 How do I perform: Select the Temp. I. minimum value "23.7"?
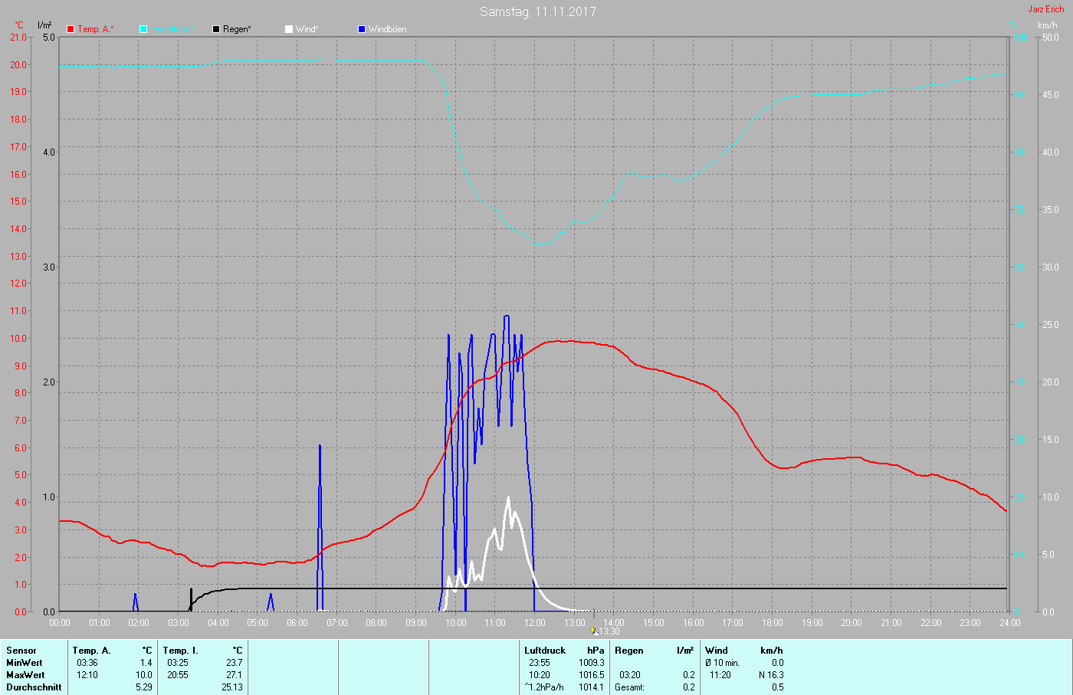click(234, 663)
